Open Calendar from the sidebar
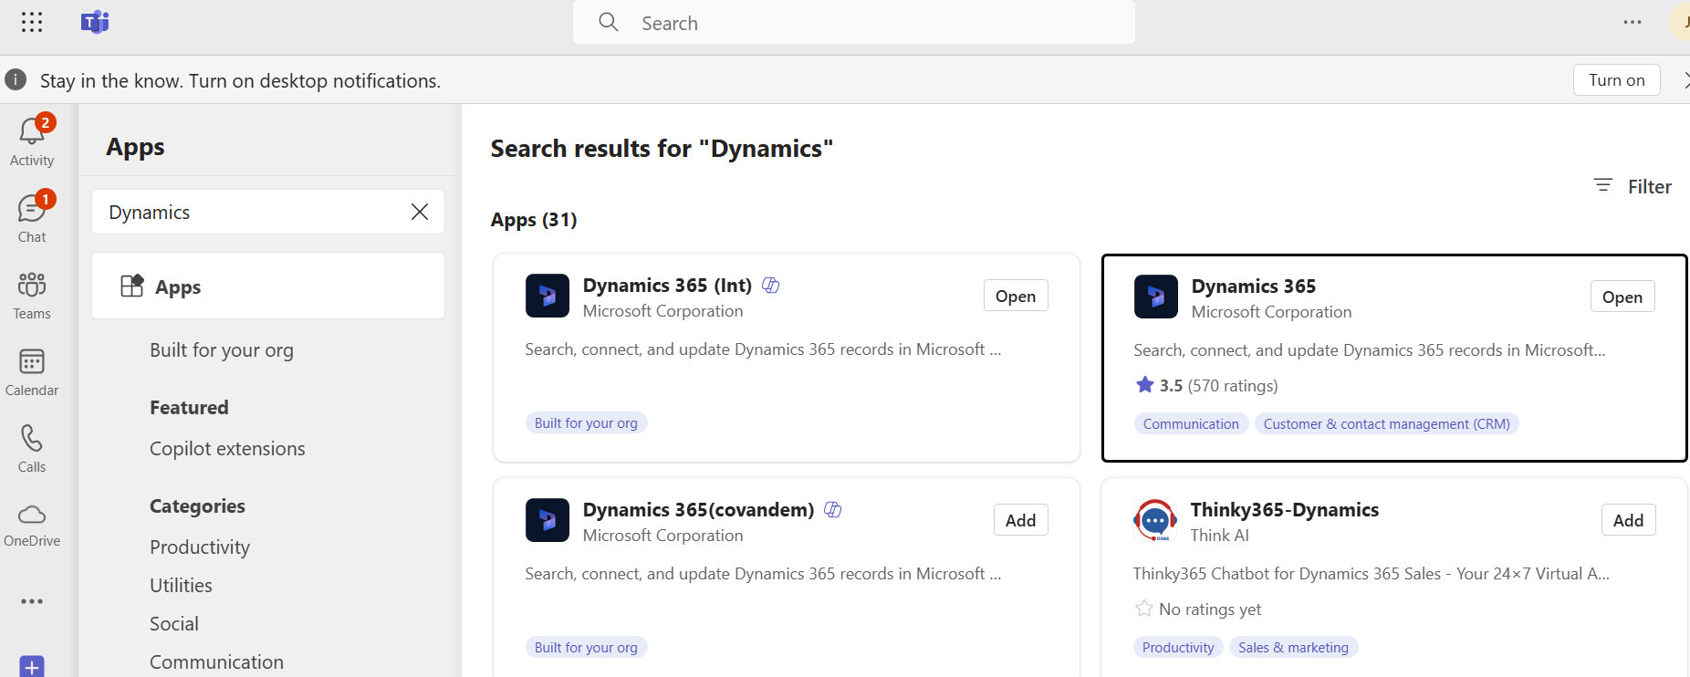The image size is (1690, 677). [32, 371]
